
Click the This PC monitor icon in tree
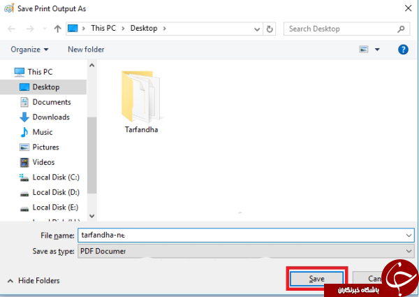pyautogui.click(x=20, y=72)
